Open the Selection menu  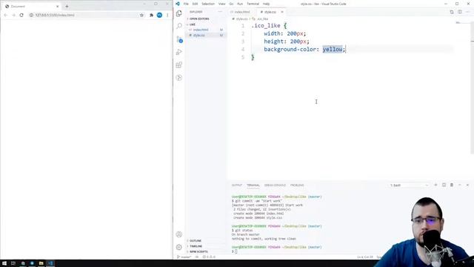(x=208, y=4)
